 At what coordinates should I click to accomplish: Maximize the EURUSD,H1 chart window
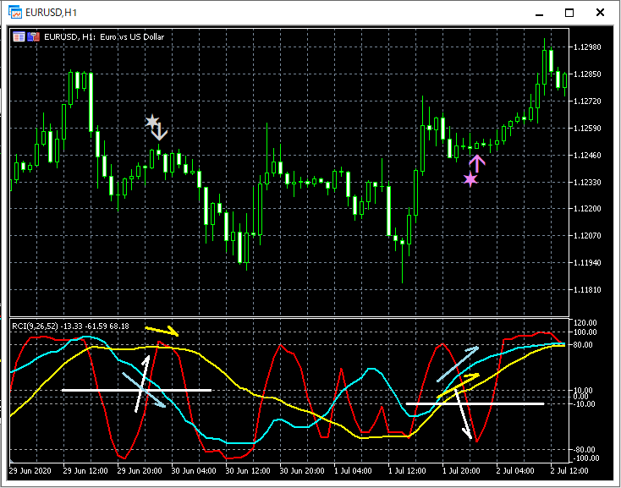pos(569,13)
